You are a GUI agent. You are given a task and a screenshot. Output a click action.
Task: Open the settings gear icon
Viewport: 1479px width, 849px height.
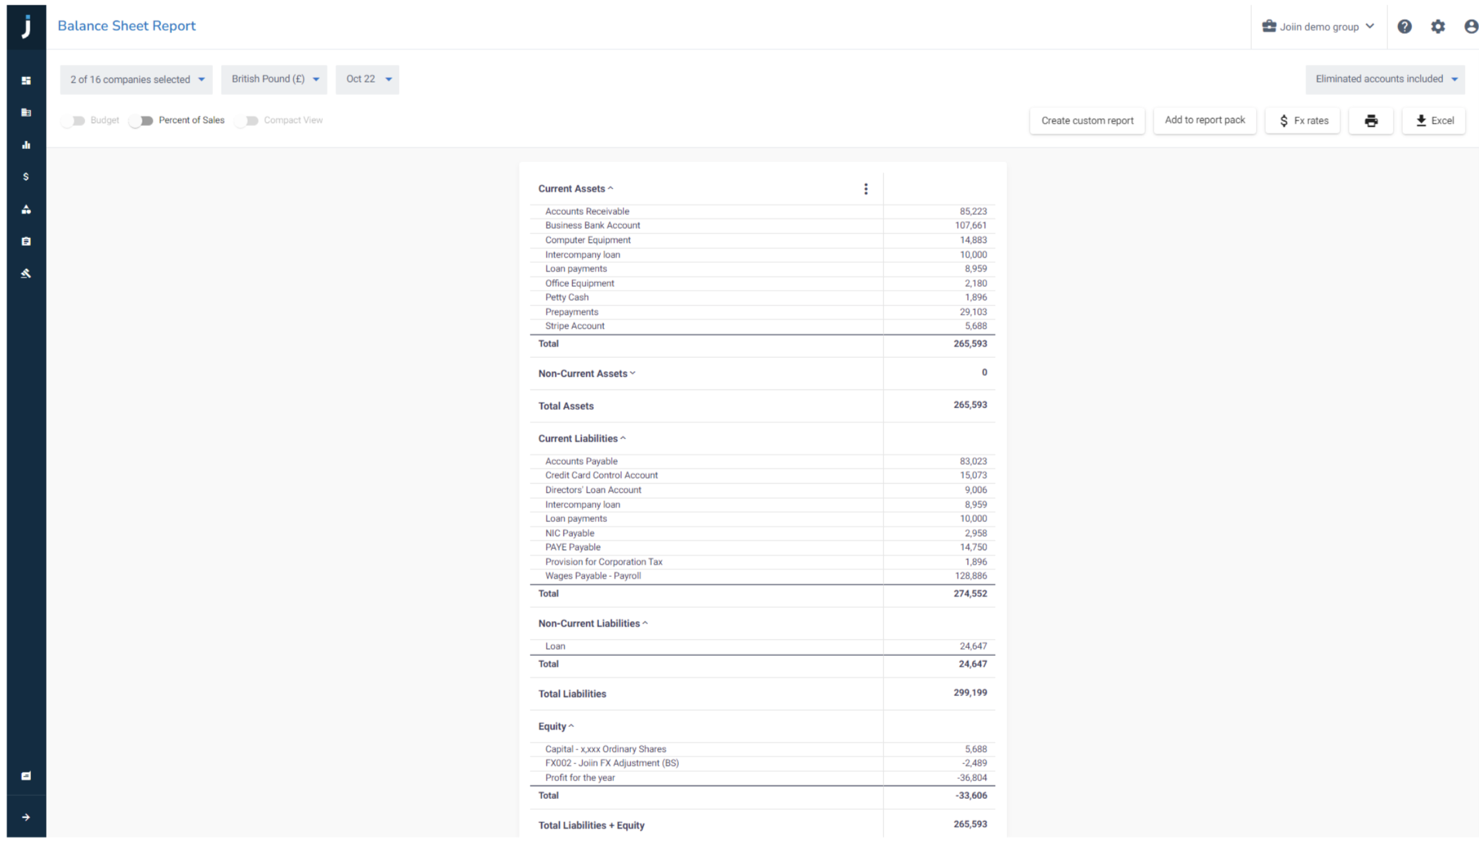pyautogui.click(x=1438, y=26)
